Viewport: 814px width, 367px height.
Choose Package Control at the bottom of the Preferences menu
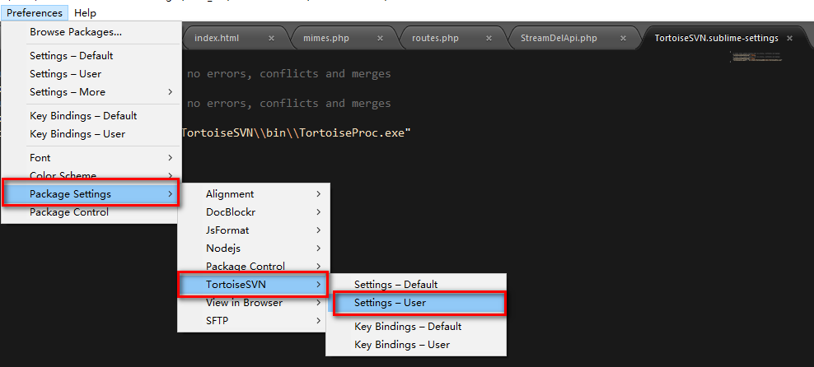point(69,212)
